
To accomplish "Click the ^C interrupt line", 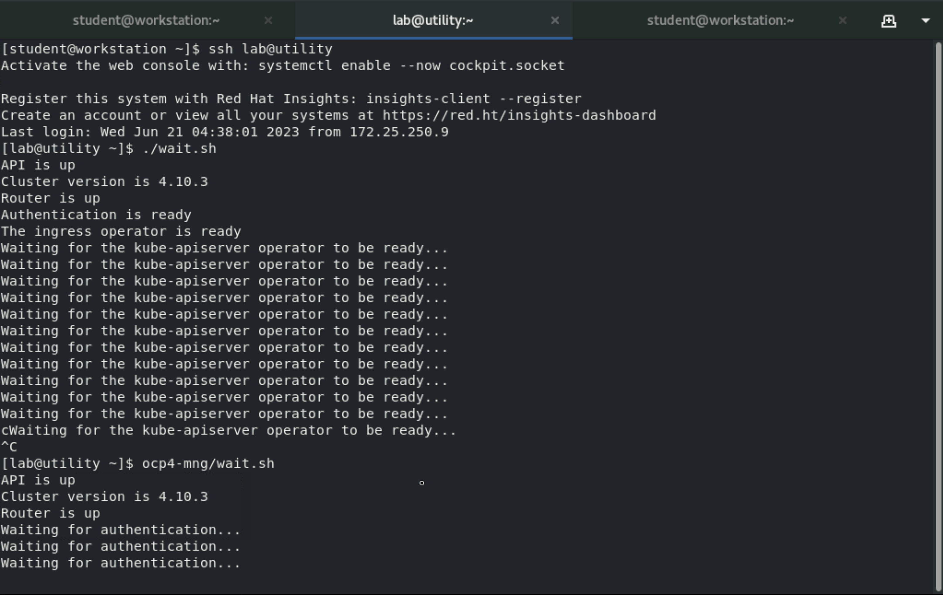I will [x=9, y=447].
